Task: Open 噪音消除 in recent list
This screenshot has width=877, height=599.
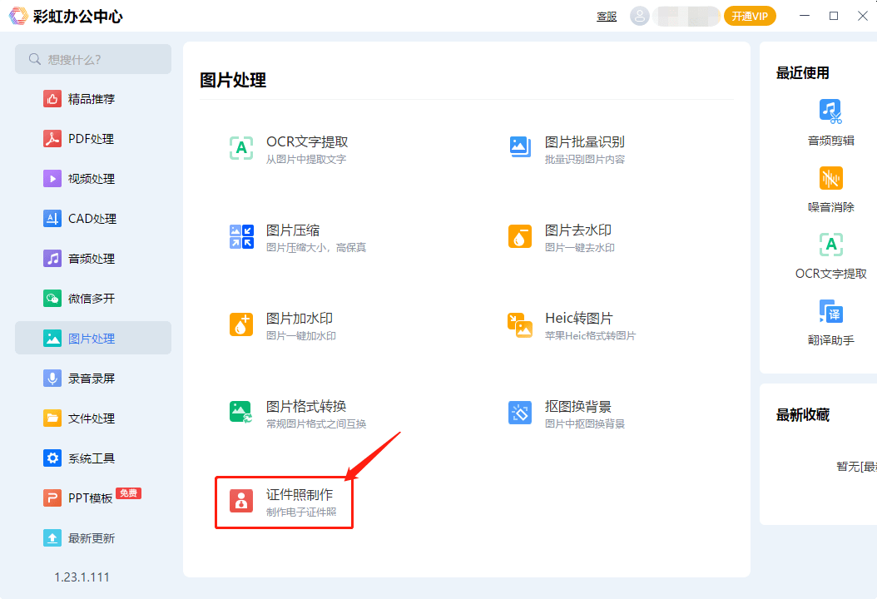Action: pyautogui.click(x=830, y=178)
